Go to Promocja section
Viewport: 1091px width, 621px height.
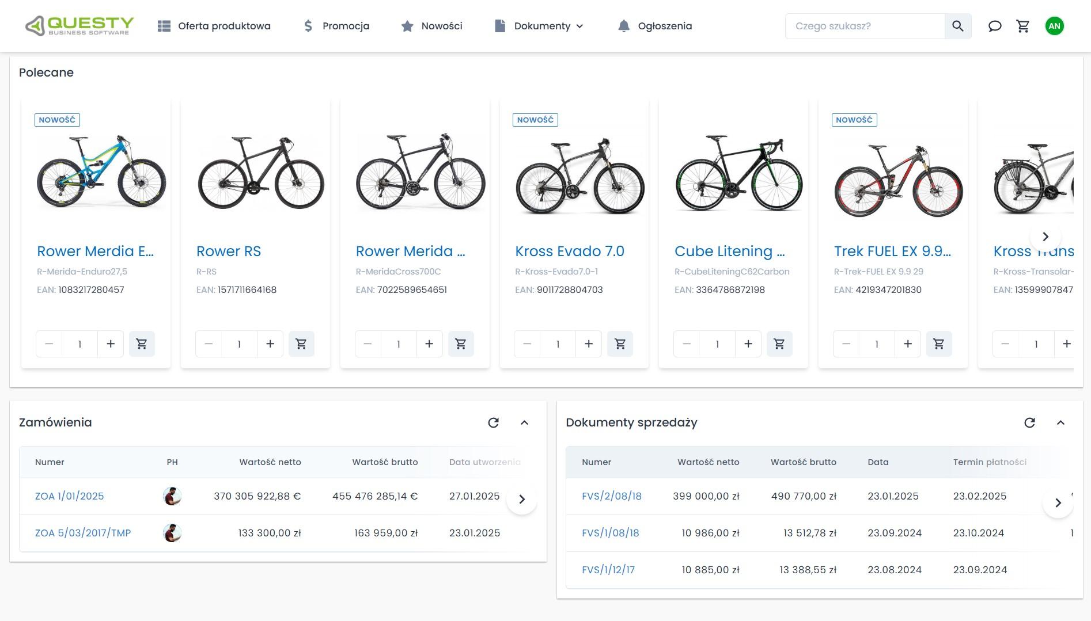(336, 26)
